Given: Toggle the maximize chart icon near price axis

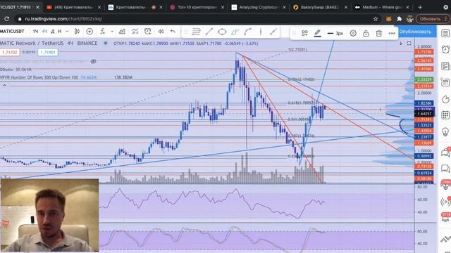Looking at the screenshot, I should coord(409,44).
